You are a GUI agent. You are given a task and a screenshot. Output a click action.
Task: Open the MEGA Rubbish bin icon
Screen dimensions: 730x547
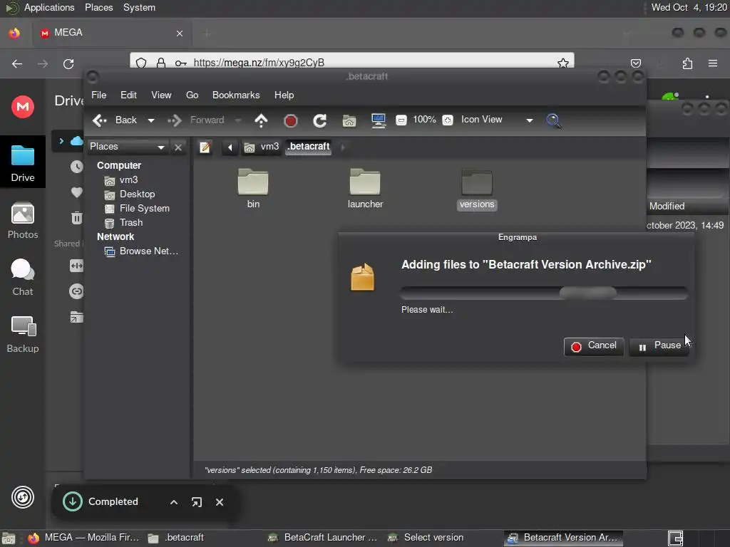pyautogui.click(x=76, y=218)
